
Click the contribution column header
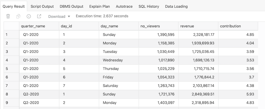tap(238, 26)
